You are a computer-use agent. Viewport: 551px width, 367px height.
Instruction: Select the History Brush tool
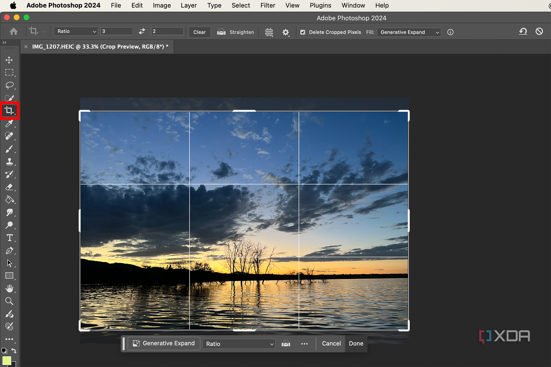click(9, 174)
